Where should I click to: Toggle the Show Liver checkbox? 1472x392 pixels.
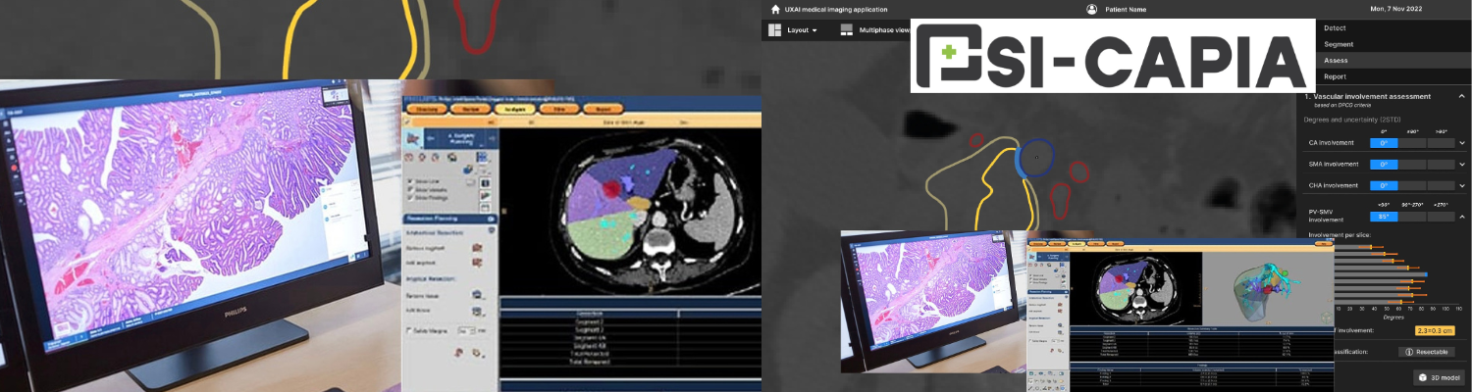[410, 181]
